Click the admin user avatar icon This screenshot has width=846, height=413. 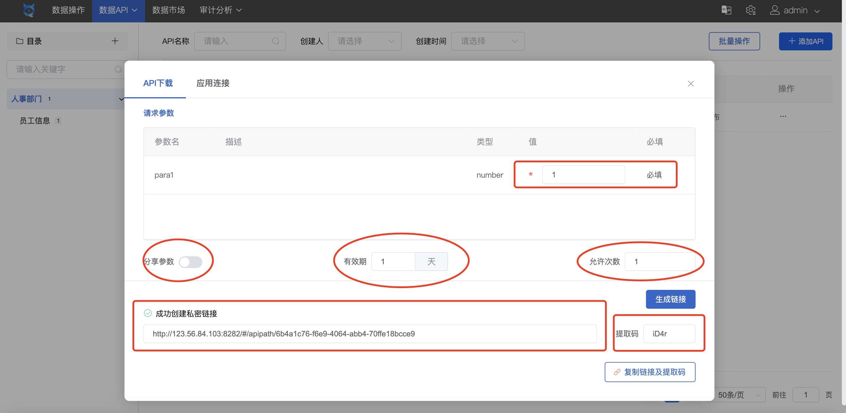click(775, 10)
